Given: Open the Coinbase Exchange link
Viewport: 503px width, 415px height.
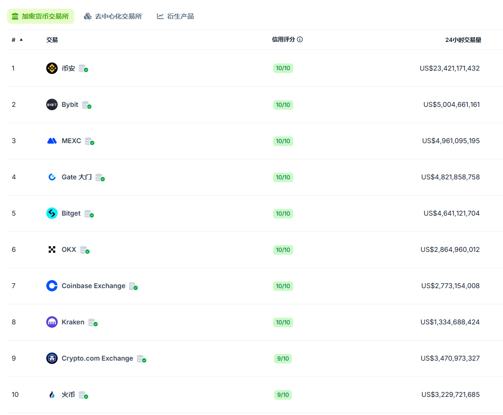Looking at the screenshot, I should (x=93, y=286).
